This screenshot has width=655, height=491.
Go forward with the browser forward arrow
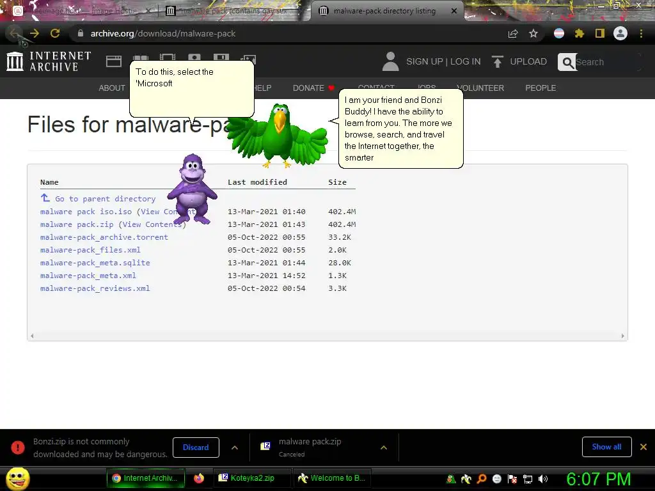tap(35, 33)
